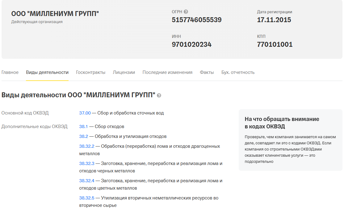Click the company name ООО "МИЛЛЕНИУМ ГРУПП" header
The image size is (344, 209).
coord(55,14)
